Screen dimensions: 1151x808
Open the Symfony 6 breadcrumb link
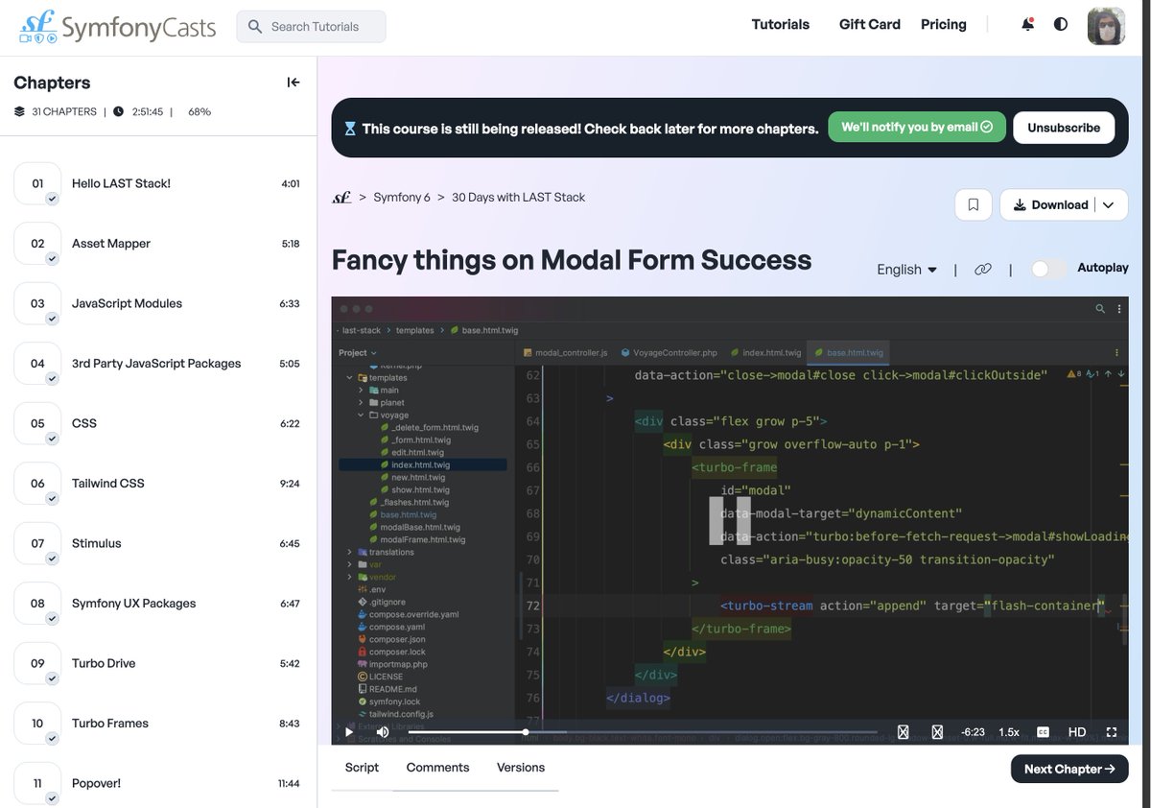coord(402,197)
